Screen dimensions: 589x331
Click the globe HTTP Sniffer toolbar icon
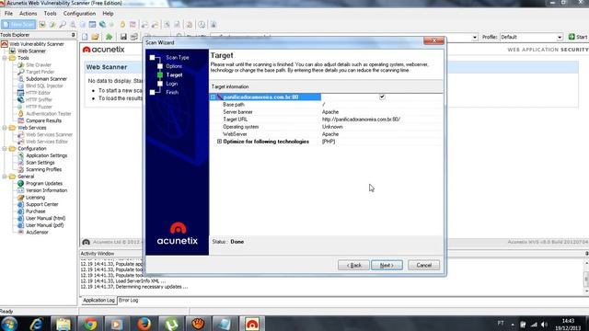pyautogui.click(x=102, y=25)
